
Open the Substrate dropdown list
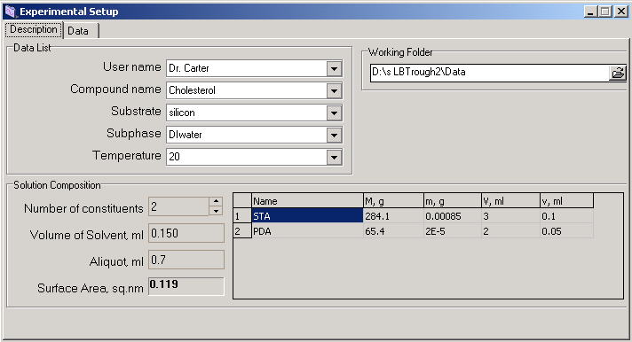334,113
